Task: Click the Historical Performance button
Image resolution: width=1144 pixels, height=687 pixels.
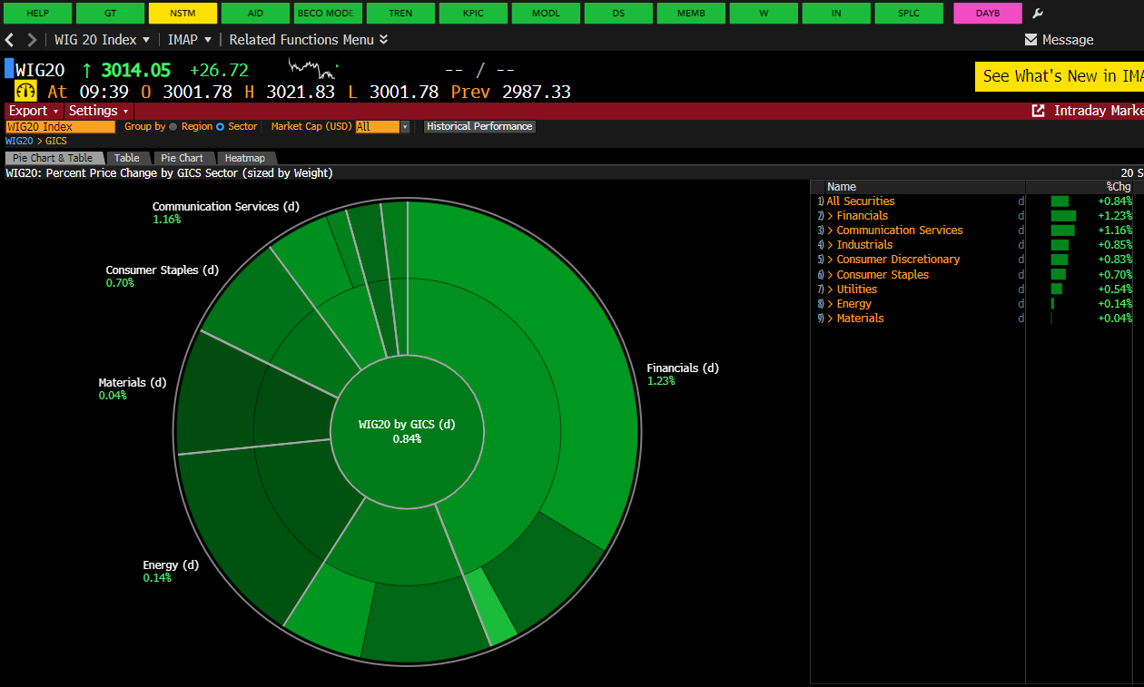Action: point(479,127)
